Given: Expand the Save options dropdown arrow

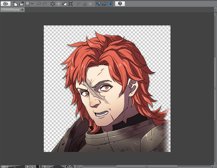Looking at the screenshot, I should (x=32, y=4).
